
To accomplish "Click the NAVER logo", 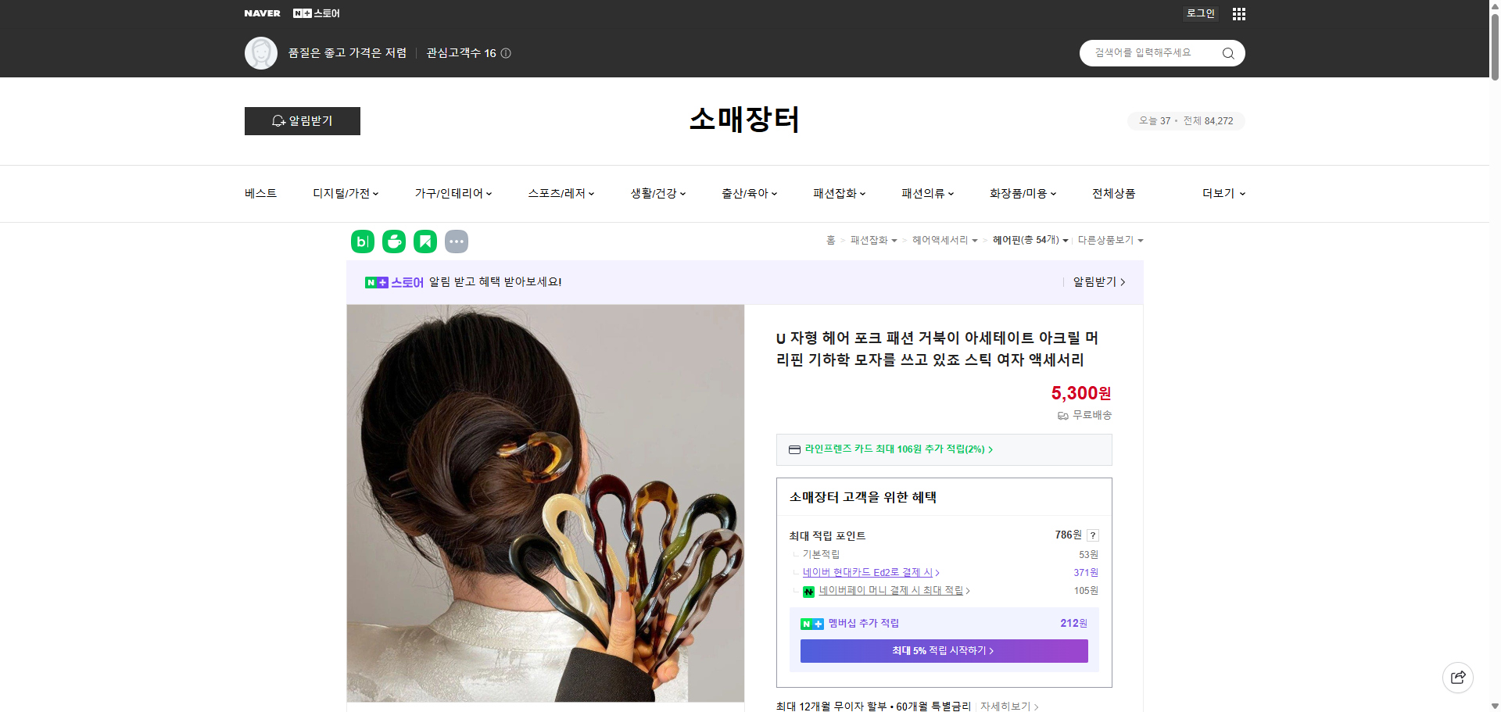I will click(x=263, y=13).
